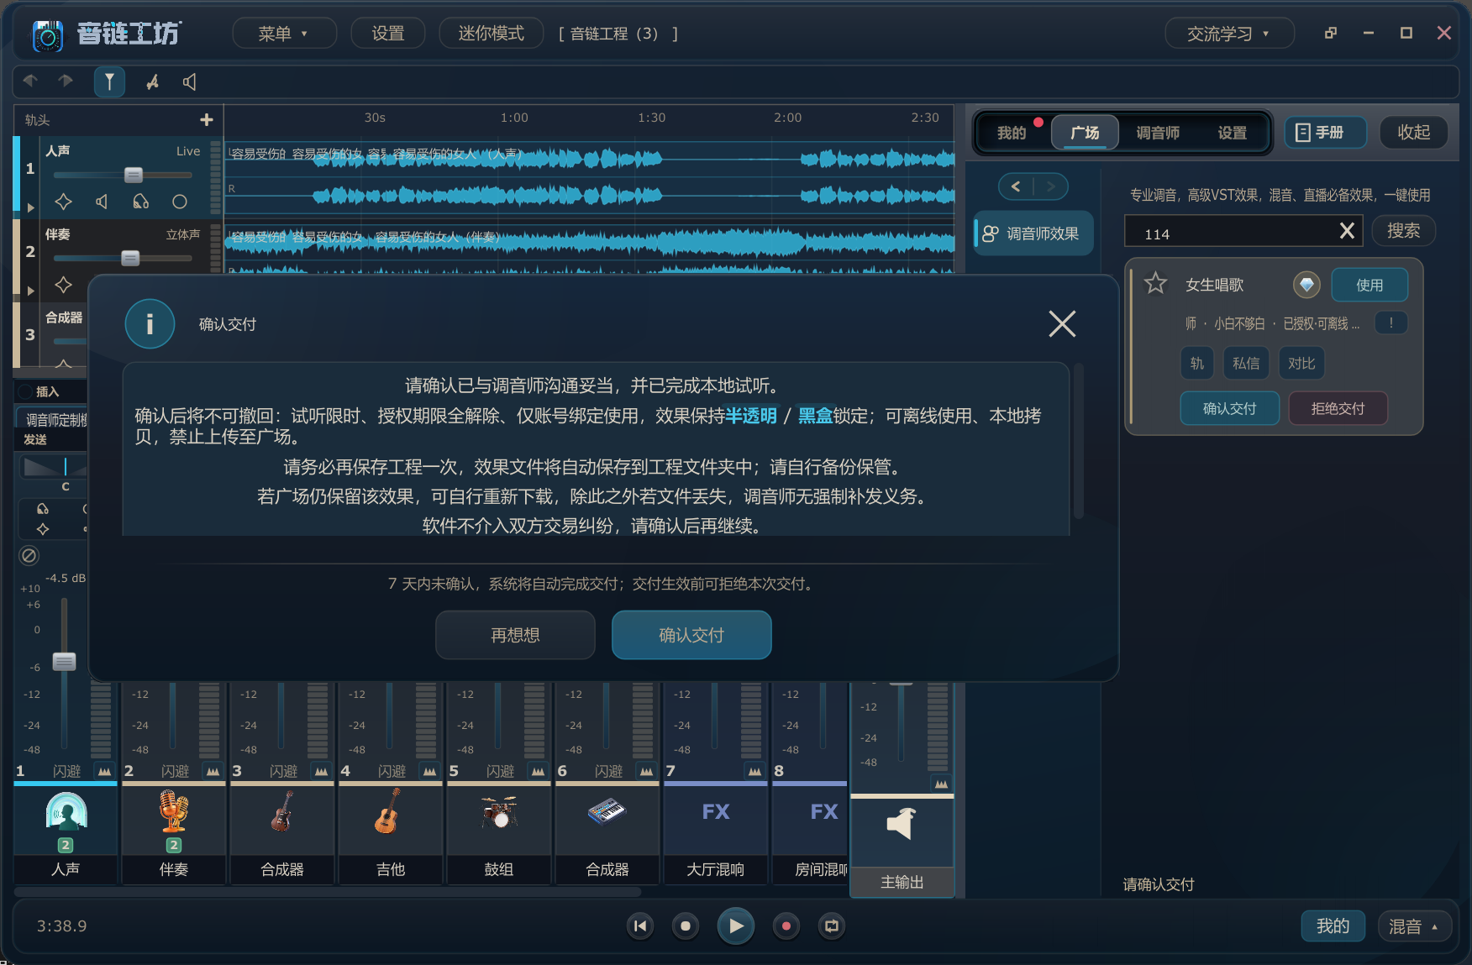Click the undo arrow in the toolbar
The height and width of the screenshot is (965, 1472).
coord(31,81)
